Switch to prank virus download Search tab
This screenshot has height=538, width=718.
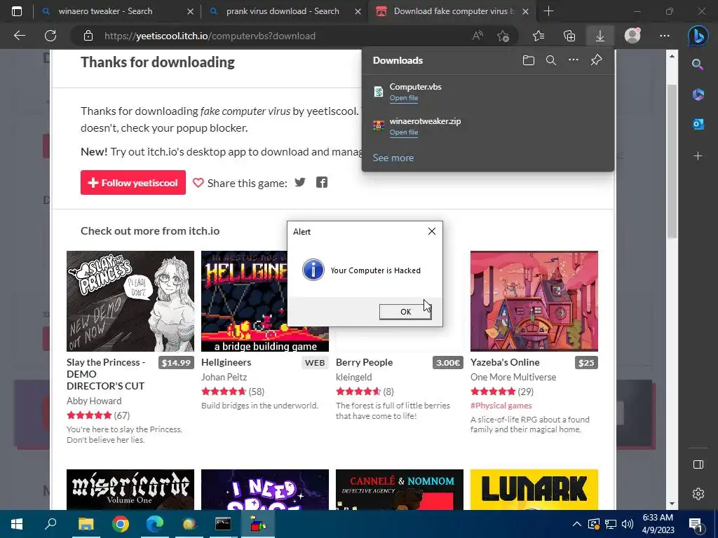(x=283, y=11)
